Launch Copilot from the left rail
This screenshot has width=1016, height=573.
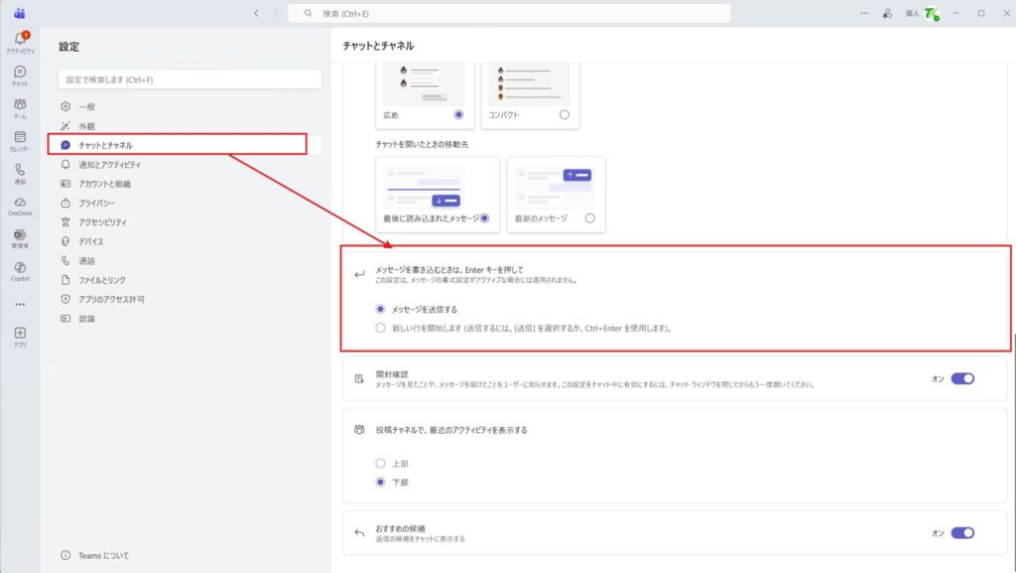(20, 268)
